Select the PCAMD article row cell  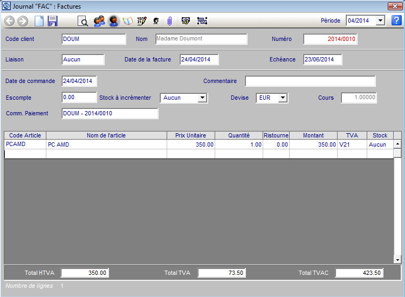(25, 144)
